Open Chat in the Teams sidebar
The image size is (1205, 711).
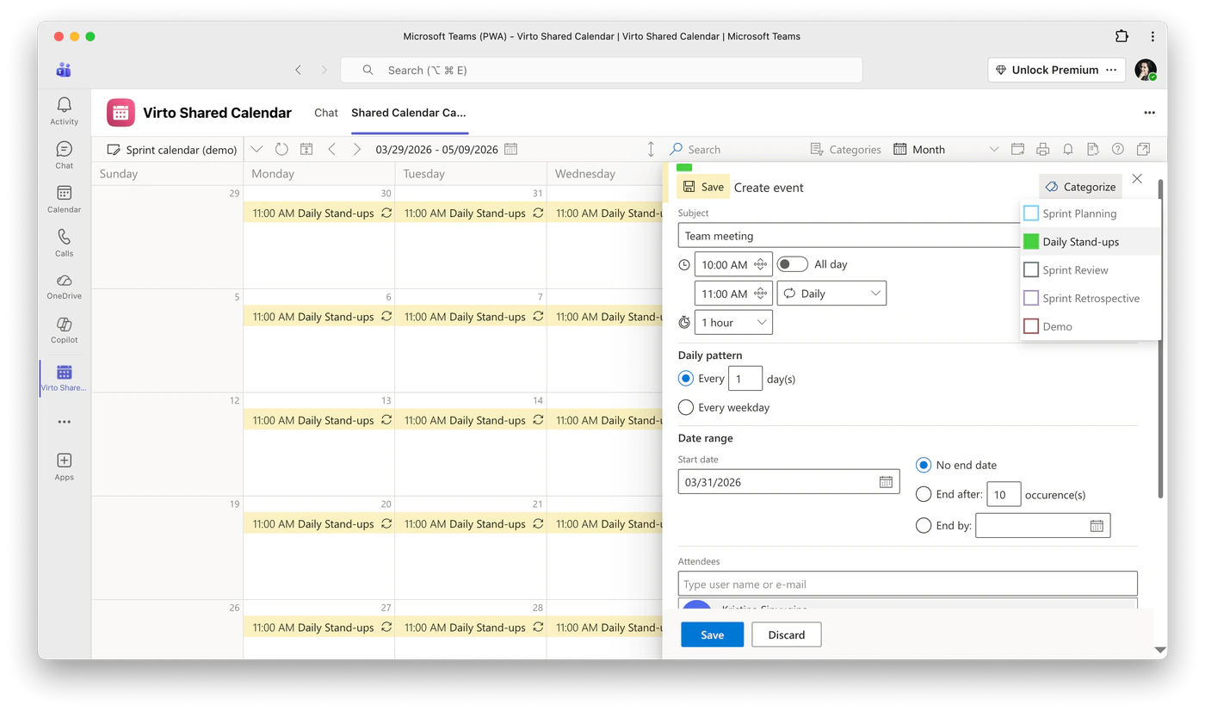[x=64, y=155]
